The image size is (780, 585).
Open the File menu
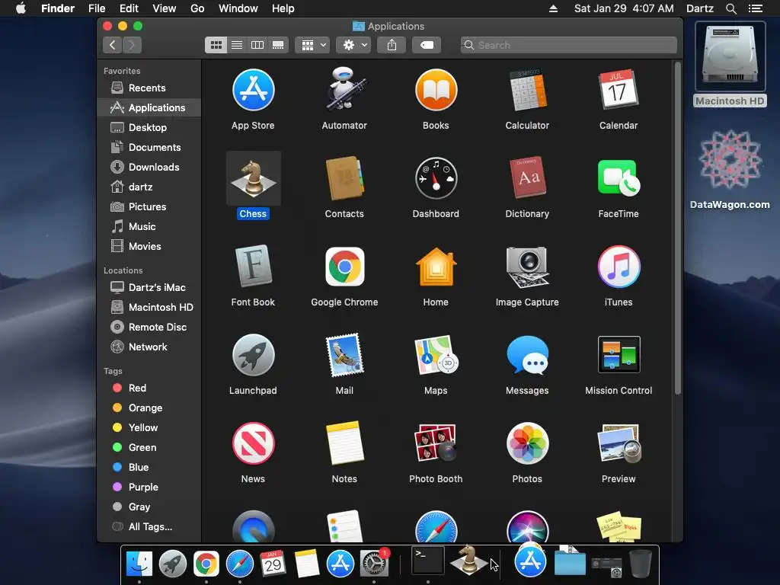[97, 8]
